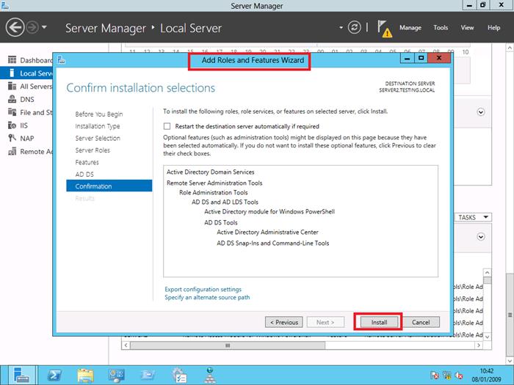514x385 pixels.
Task: Open the network globe taskbar icon
Action: coord(210,375)
